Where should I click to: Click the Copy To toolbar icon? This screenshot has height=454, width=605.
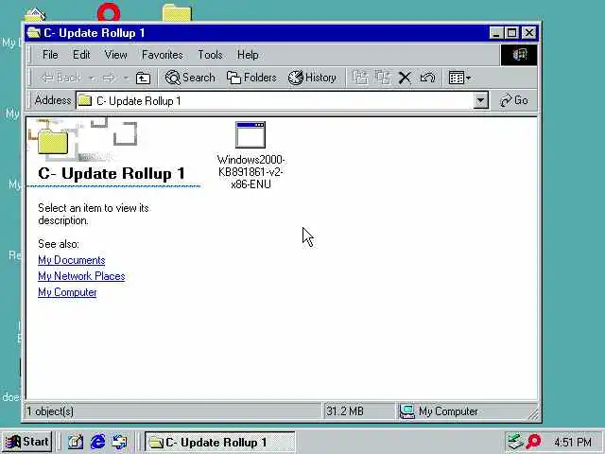pos(382,78)
